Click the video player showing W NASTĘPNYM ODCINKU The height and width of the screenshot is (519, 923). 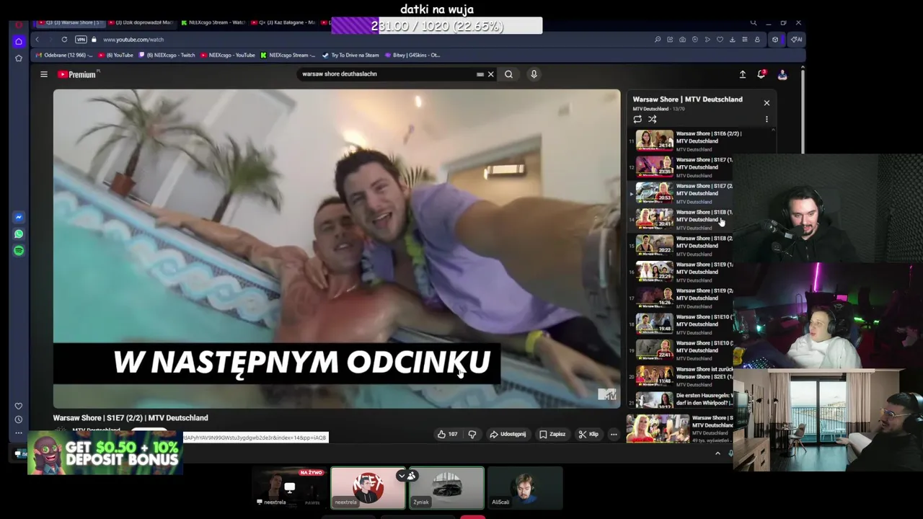click(337, 249)
